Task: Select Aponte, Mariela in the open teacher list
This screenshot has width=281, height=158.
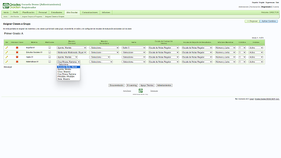Action: (x=68, y=69)
